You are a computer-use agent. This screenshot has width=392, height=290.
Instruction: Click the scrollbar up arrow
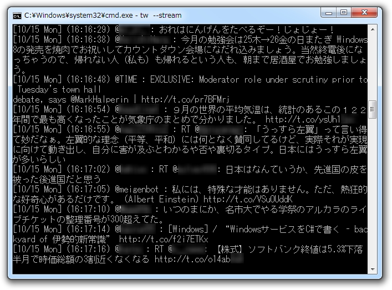tap(373, 29)
